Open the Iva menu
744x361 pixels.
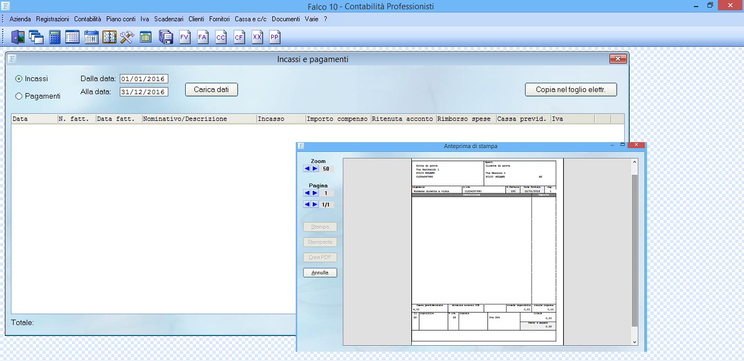click(x=144, y=19)
